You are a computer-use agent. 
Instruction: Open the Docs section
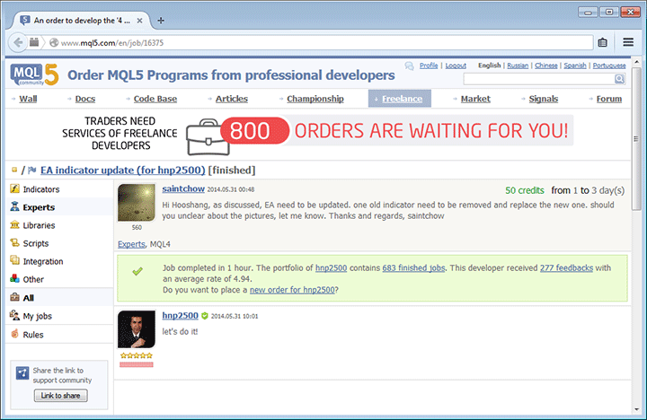coord(85,99)
